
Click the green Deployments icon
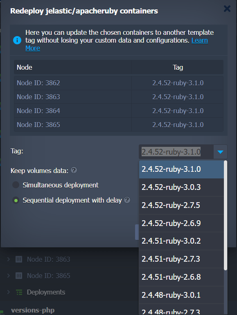click(19, 292)
